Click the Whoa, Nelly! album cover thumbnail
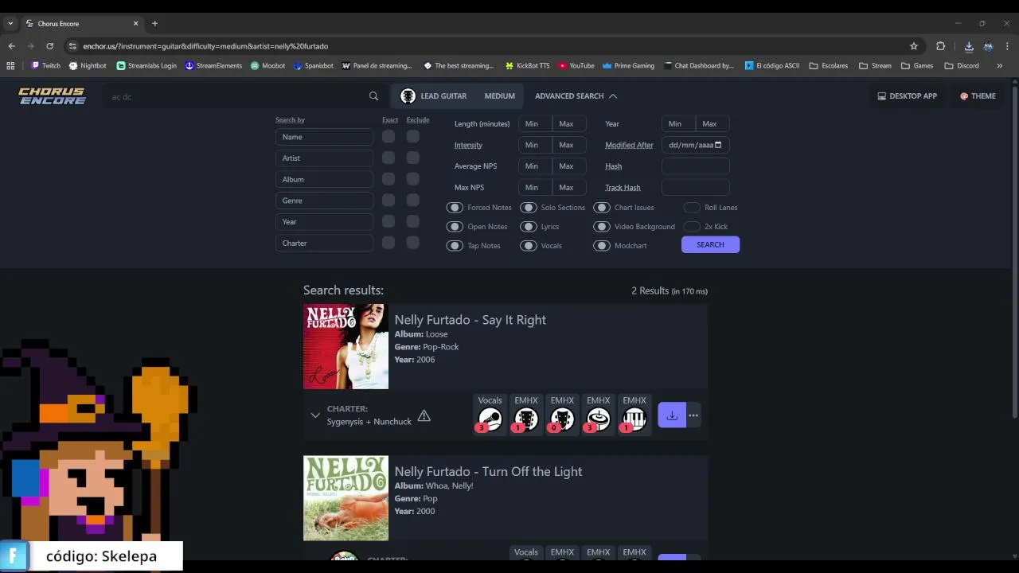This screenshot has width=1019, height=573. (346, 498)
